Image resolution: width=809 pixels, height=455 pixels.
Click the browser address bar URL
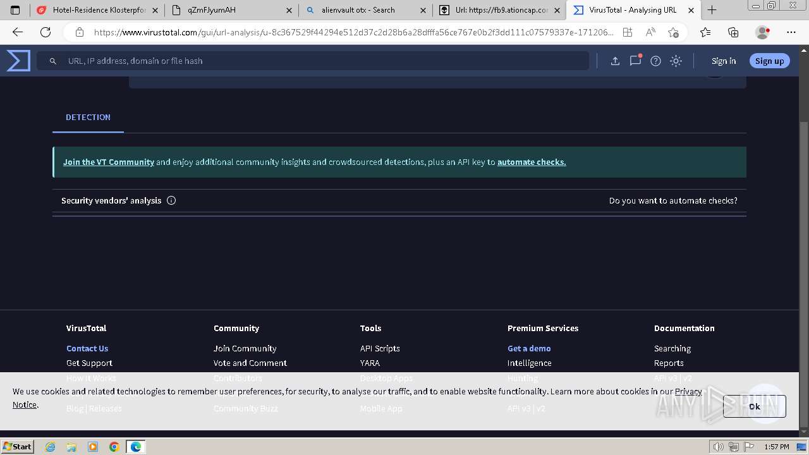pos(353,32)
